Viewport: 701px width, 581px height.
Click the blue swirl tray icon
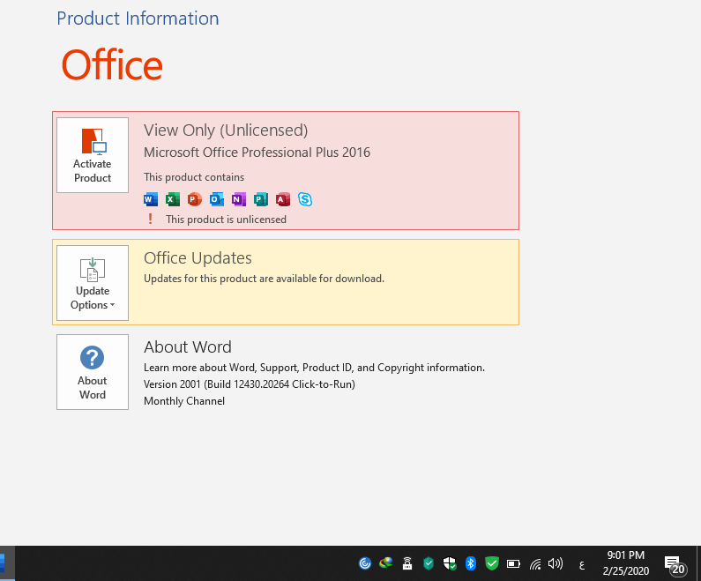[365, 563]
